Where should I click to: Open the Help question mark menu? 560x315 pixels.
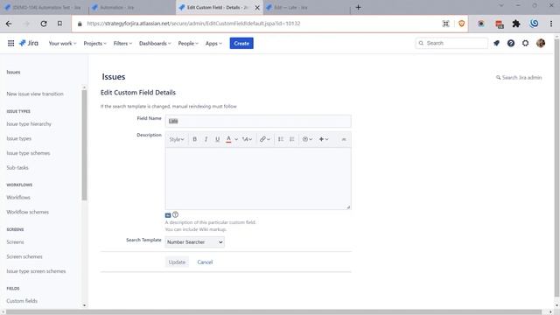tap(511, 43)
